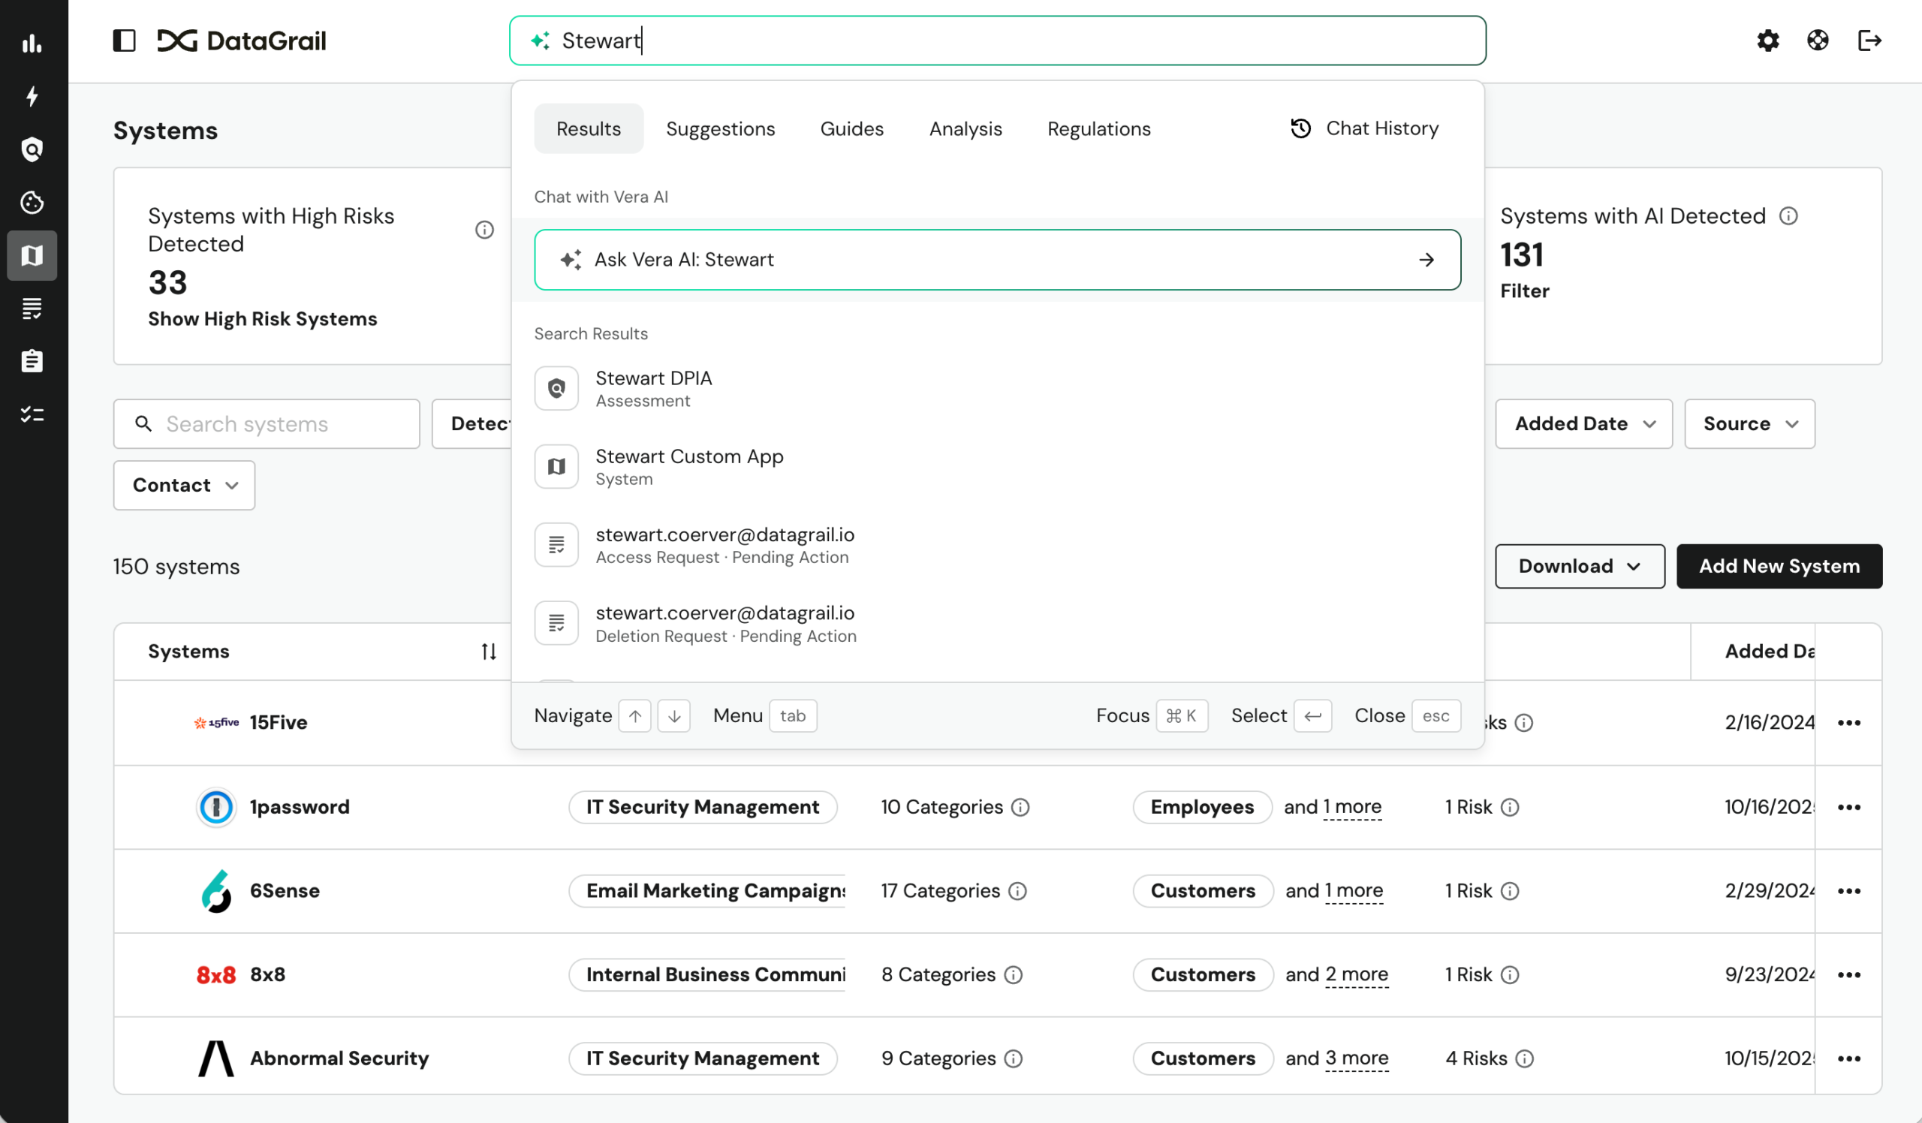Switch to the Regulations tab
This screenshot has width=1922, height=1123.
coord(1098,129)
